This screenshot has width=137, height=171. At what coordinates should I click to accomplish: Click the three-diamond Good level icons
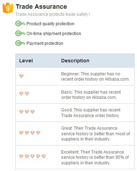click(x=27, y=112)
